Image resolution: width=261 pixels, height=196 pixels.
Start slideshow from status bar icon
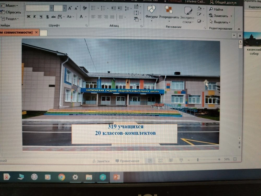[x=181, y=160]
